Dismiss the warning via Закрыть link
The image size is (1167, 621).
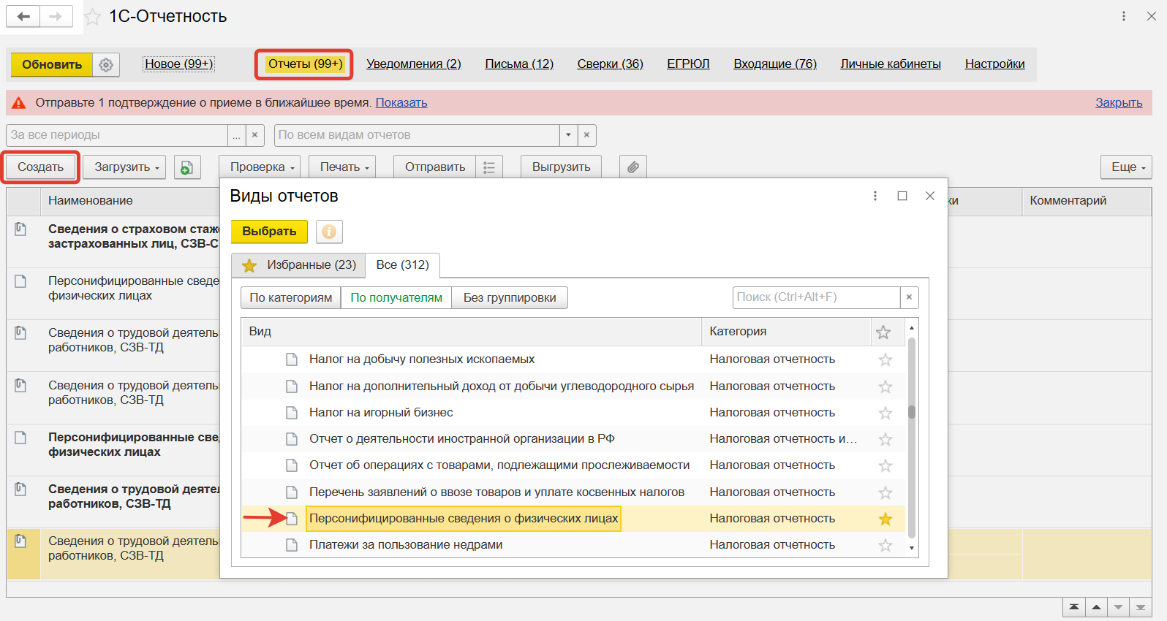click(x=1119, y=103)
